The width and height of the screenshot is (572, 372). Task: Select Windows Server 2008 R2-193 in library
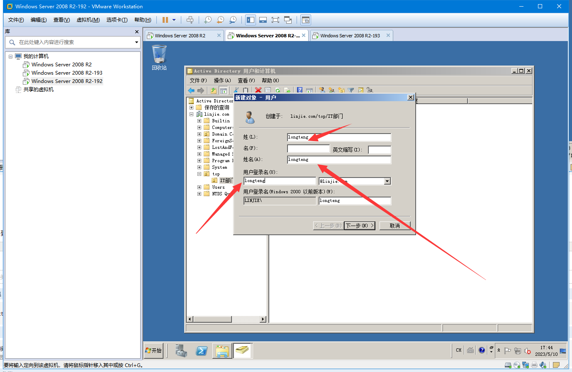(67, 73)
